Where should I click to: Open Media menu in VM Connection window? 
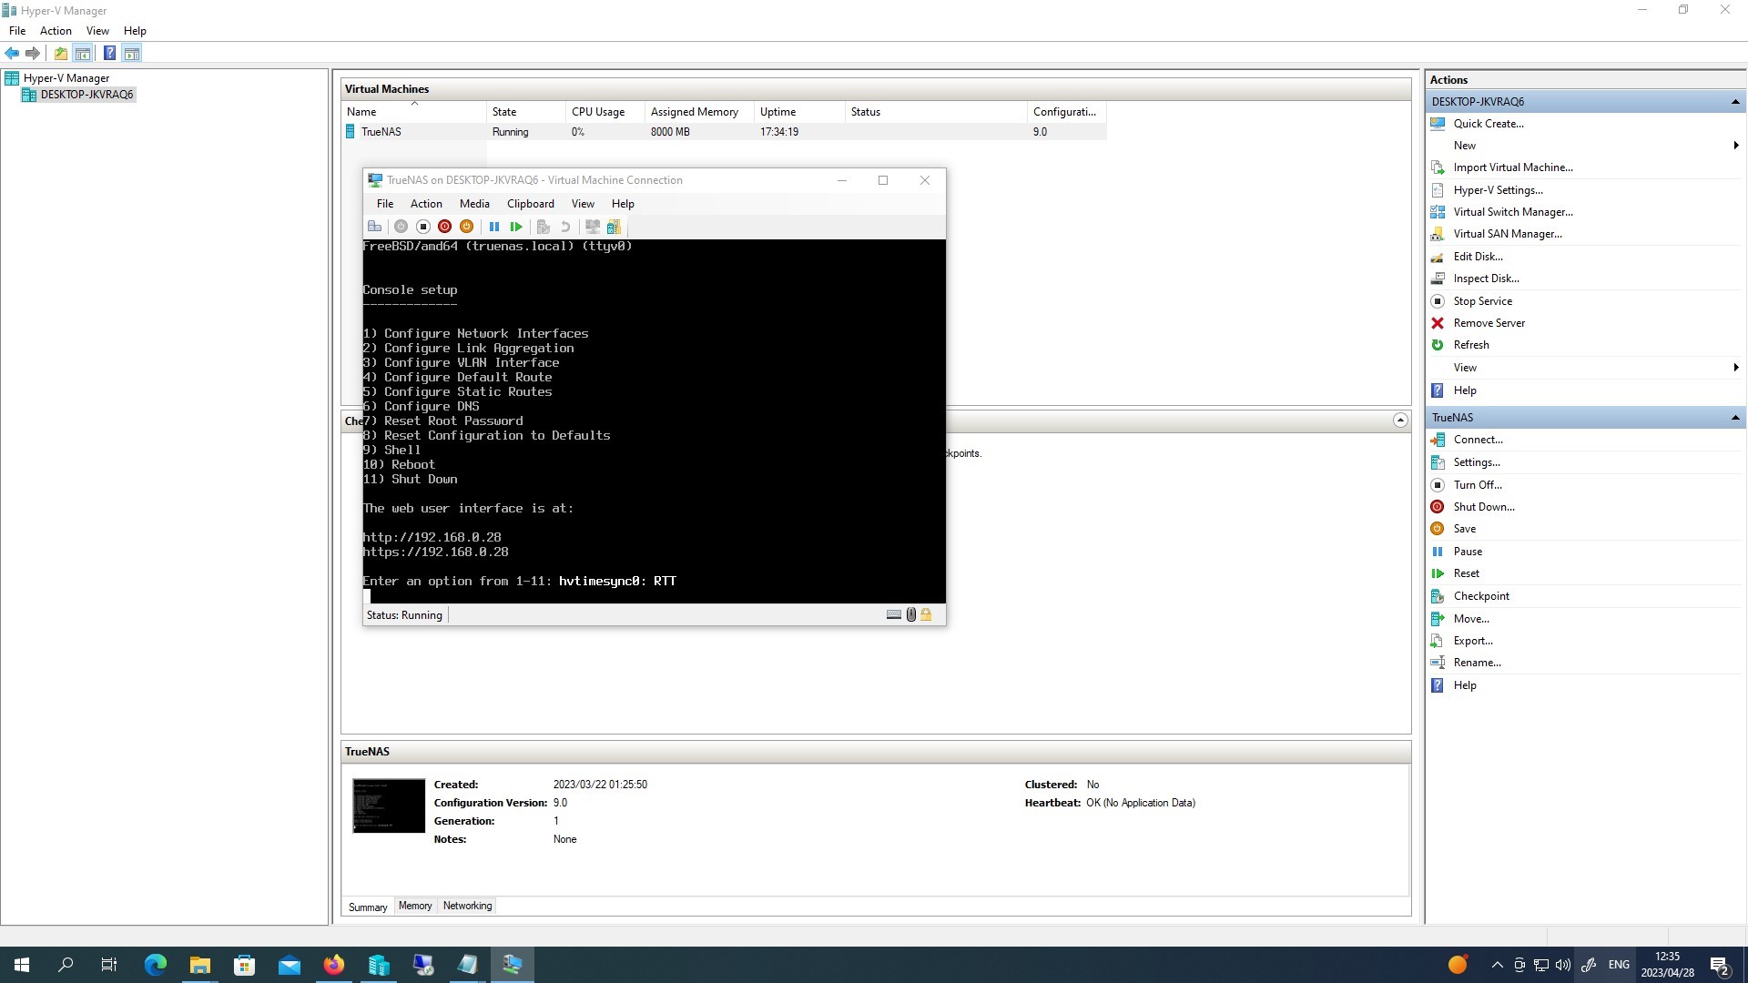point(474,204)
